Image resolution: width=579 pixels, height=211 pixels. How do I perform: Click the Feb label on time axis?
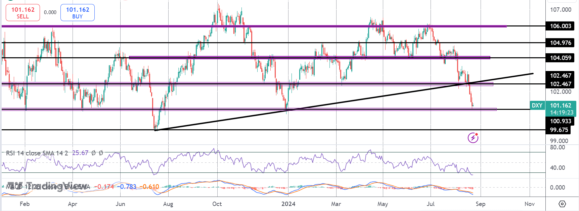(x=25, y=204)
